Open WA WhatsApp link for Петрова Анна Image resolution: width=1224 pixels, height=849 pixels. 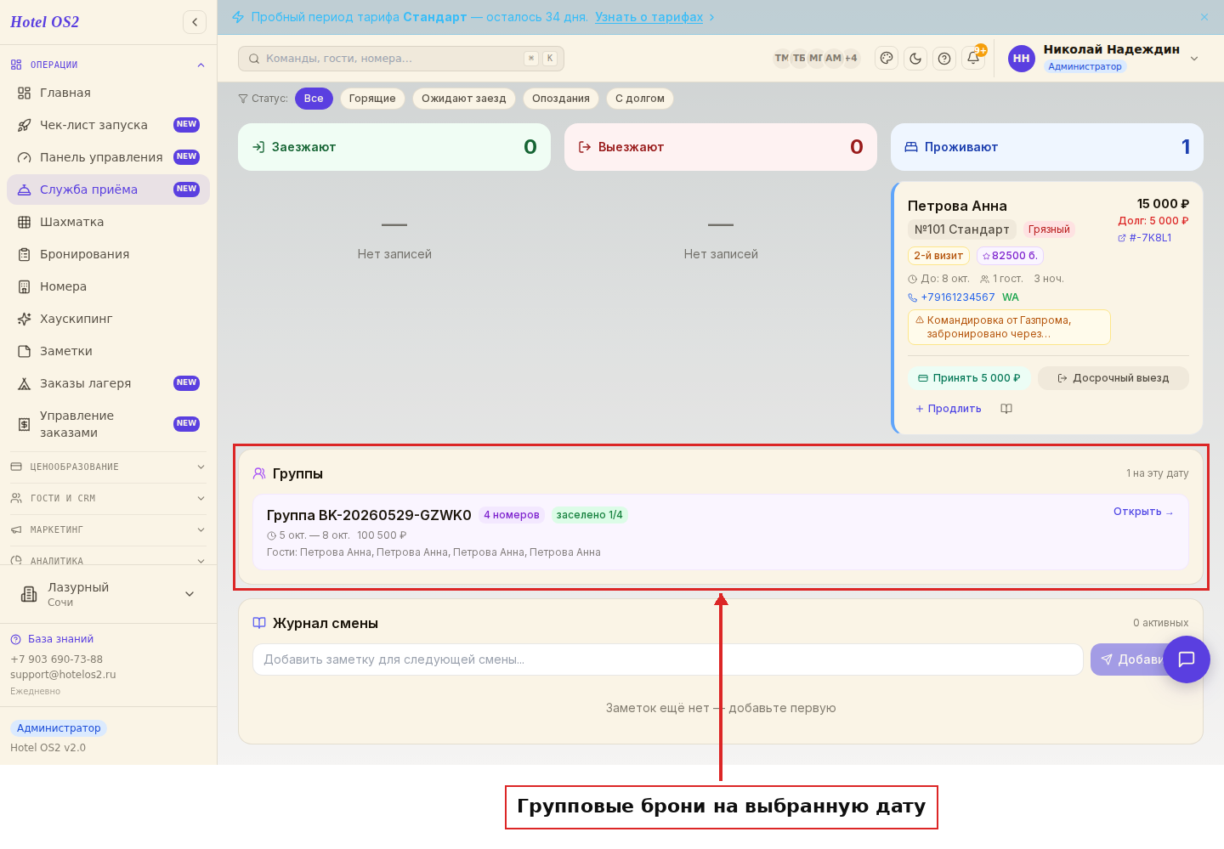[1010, 297]
